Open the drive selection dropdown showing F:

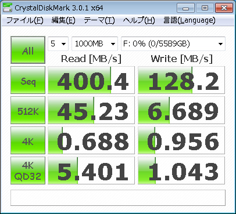pyautogui.click(x=173, y=43)
